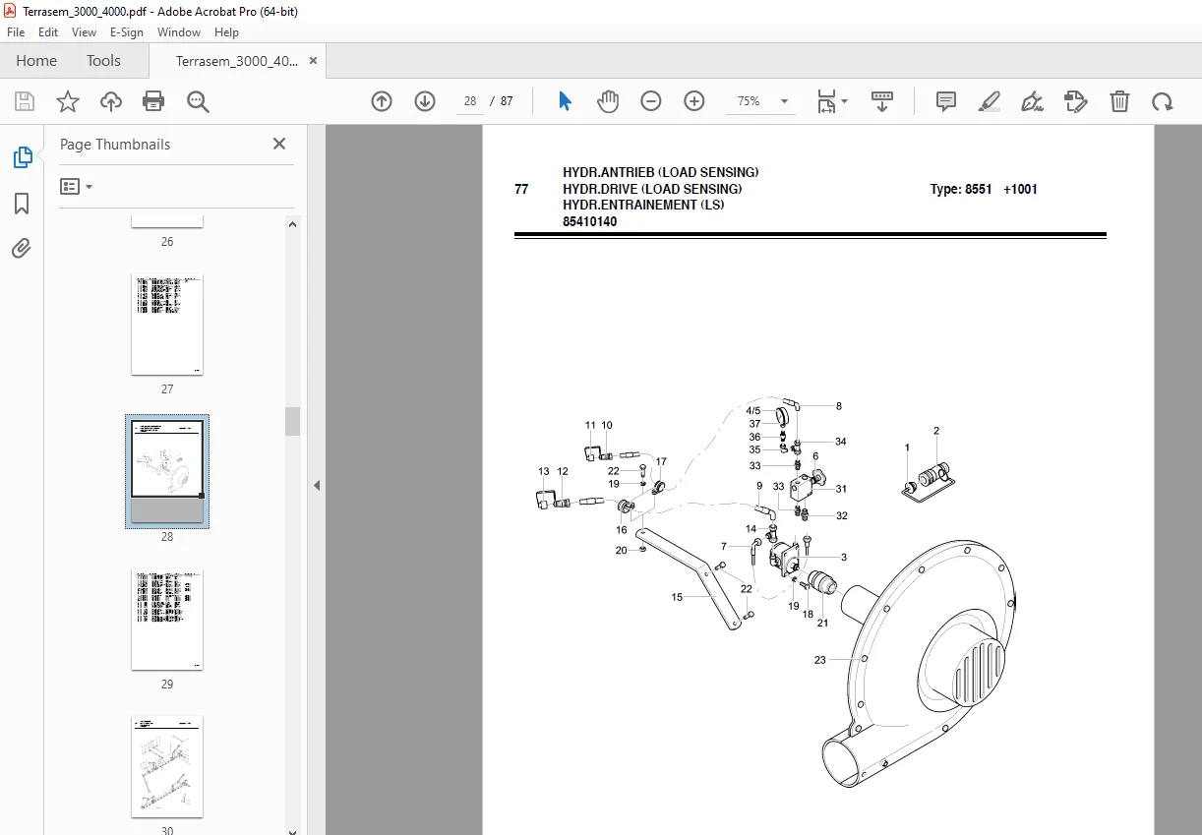Click 'Type: 8551 +1001' text
The image size is (1202, 835).
(984, 189)
